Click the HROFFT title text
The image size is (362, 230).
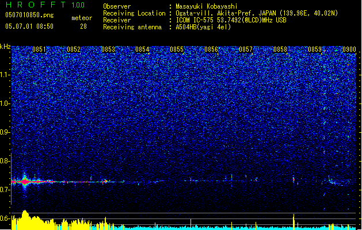click(35, 5)
